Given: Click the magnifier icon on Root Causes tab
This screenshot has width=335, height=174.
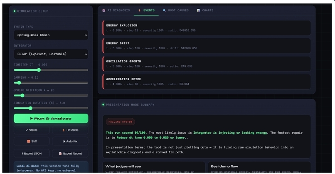Looking at the screenshot, I should point(164,10).
